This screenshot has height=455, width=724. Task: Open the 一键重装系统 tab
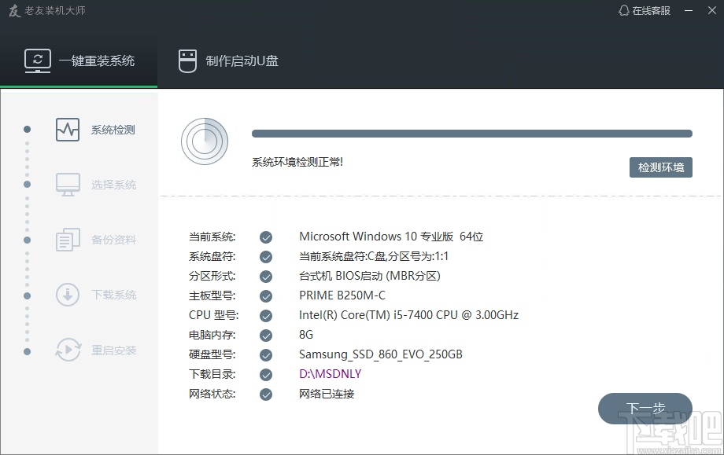click(79, 61)
